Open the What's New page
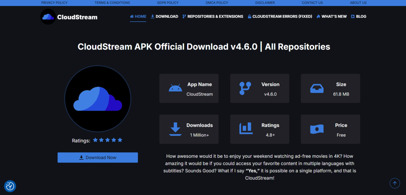Screen dimensions: 406x195 [331, 17]
